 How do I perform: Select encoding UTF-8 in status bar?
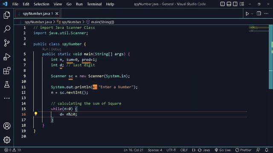coord(171,150)
